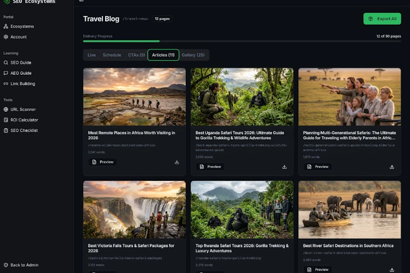
Task: Click the Delivery Progress bar
Action: 242,41
